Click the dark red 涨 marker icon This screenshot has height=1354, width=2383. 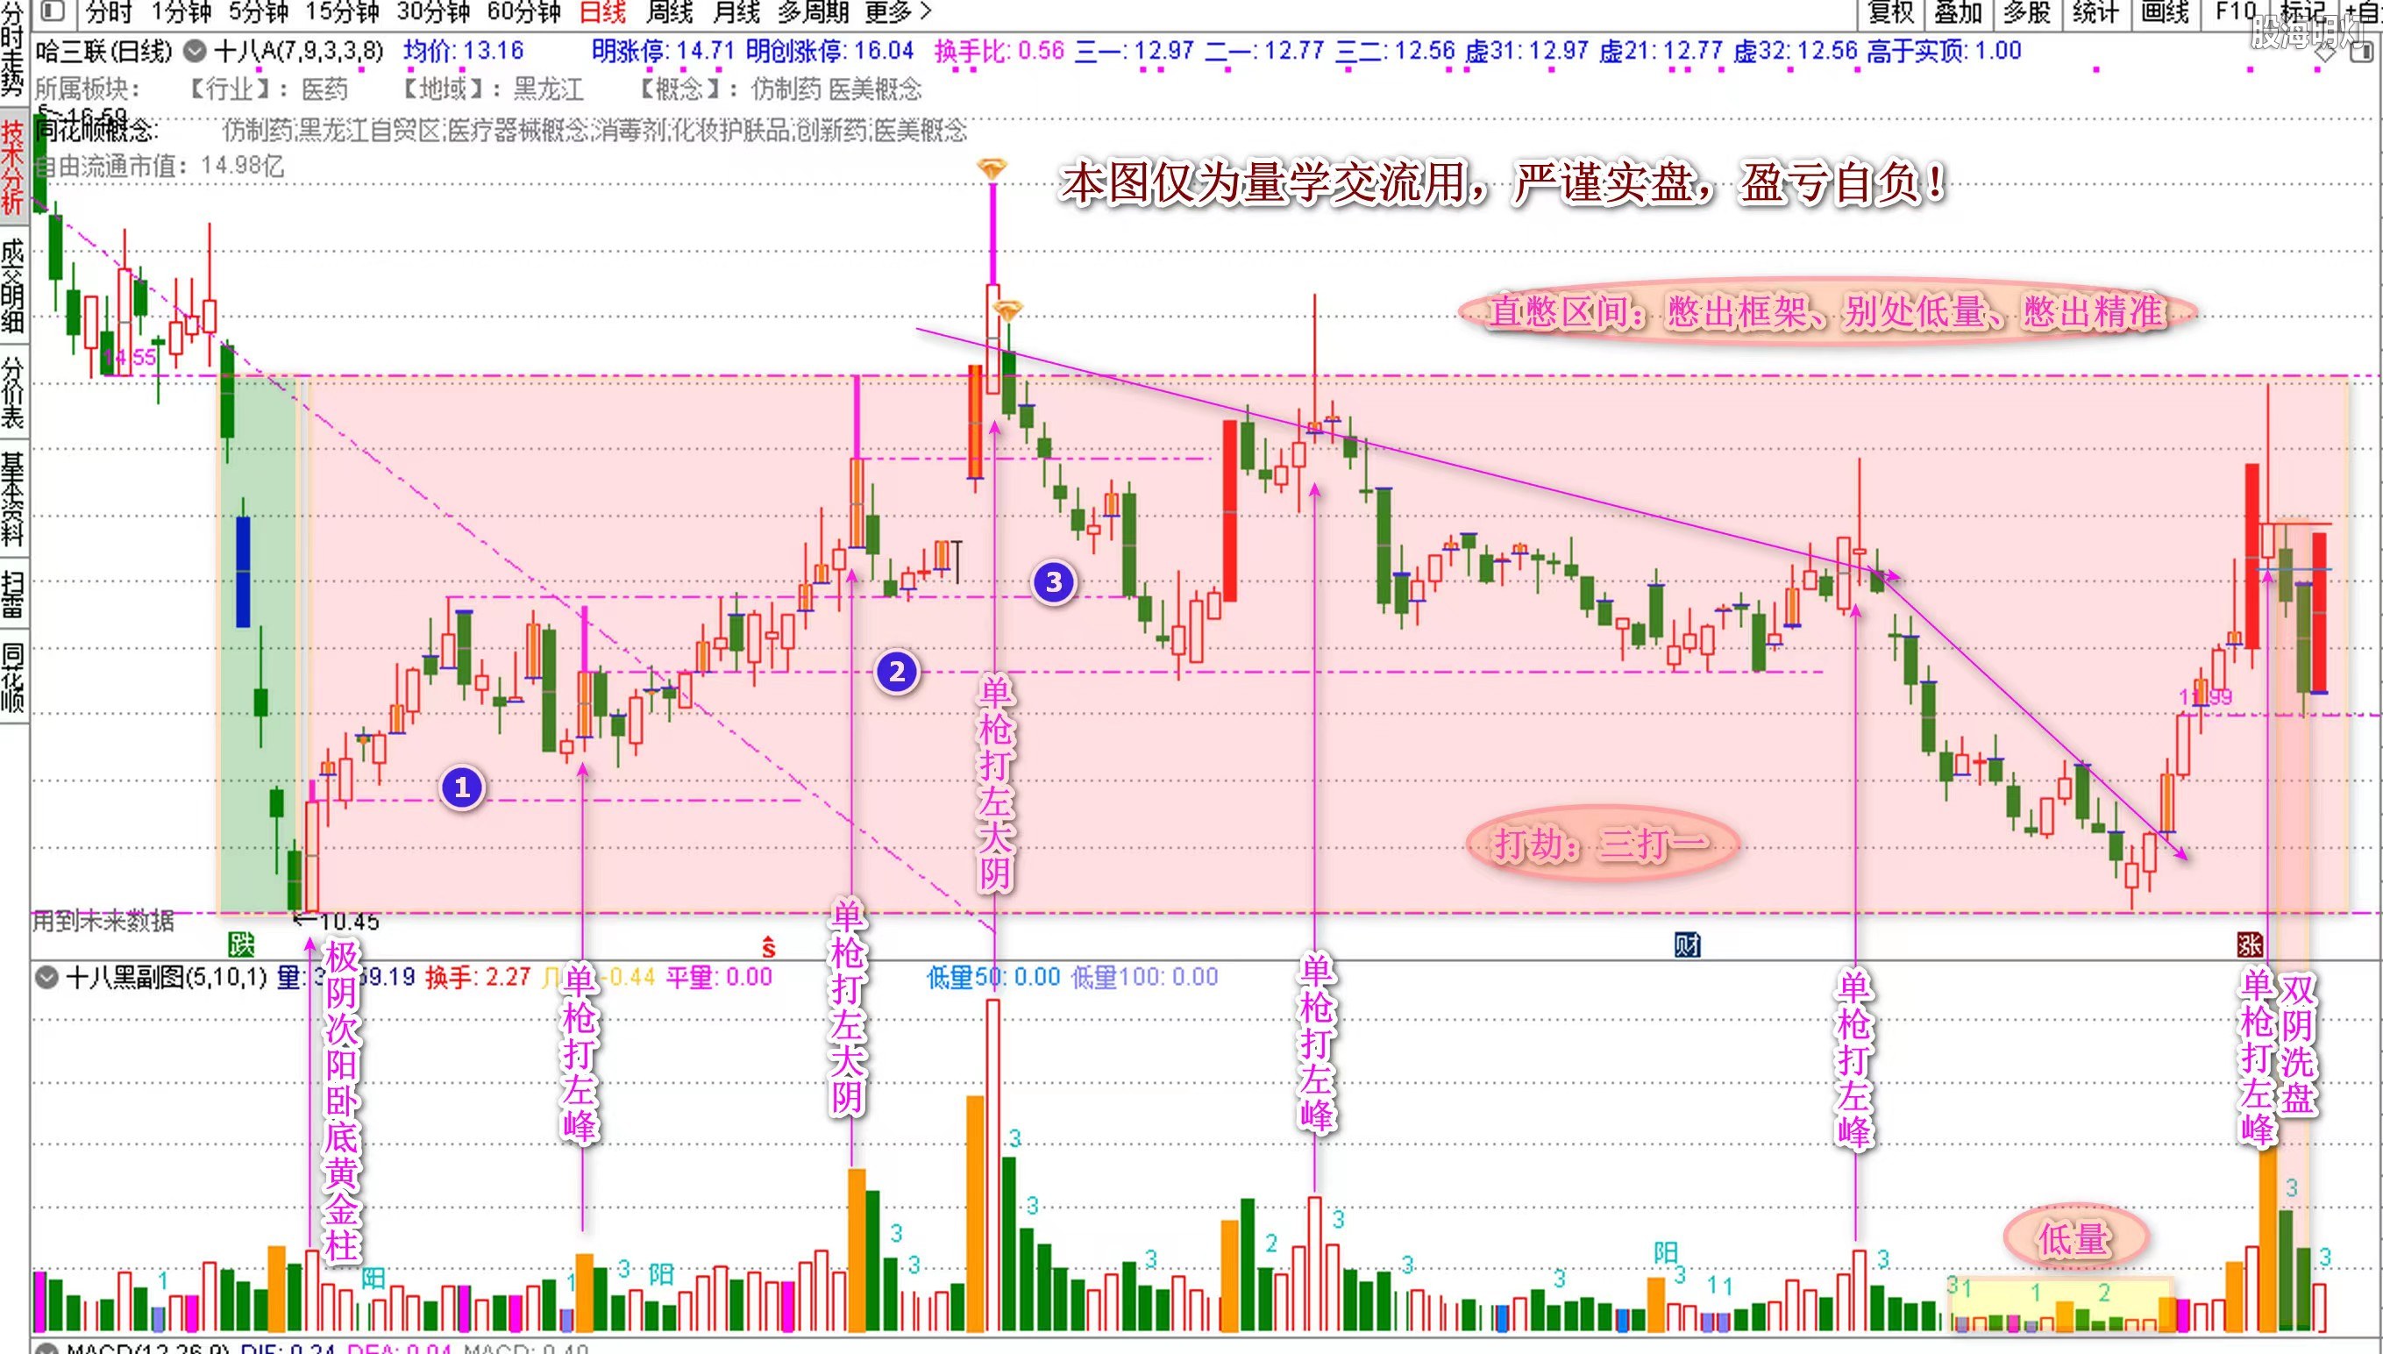point(2249,945)
